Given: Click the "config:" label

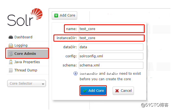Looking at the screenshot, I should pos(71,56).
